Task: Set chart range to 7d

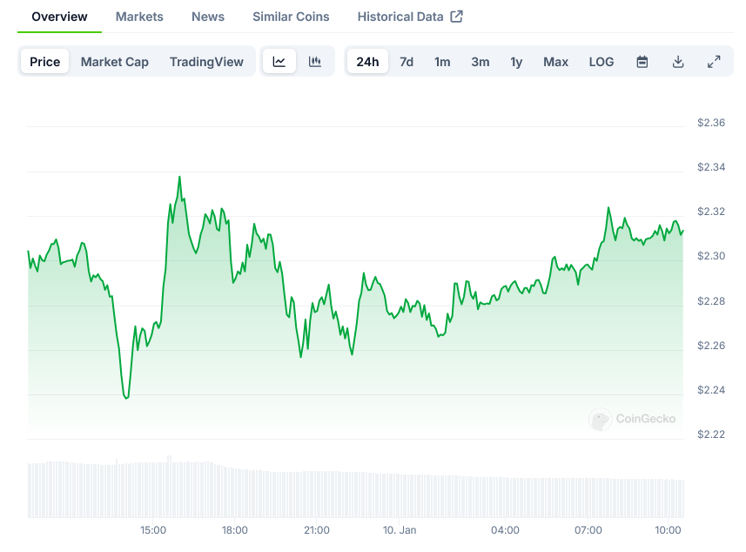Action: [x=407, y=62]
